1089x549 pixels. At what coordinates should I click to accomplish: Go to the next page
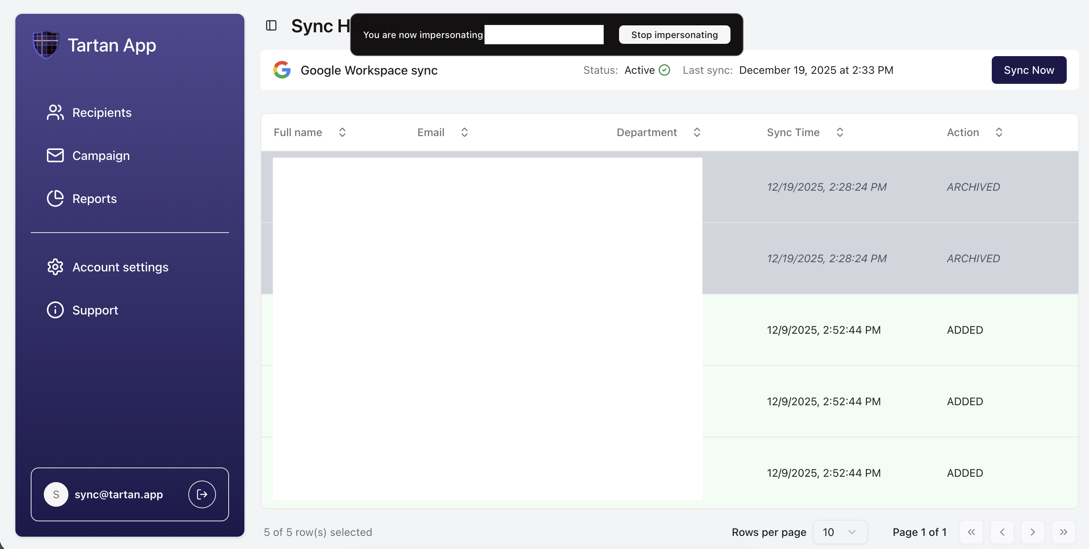coord(1033,532)
